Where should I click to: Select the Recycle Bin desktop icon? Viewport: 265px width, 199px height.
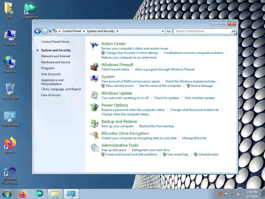click(10, 91)
